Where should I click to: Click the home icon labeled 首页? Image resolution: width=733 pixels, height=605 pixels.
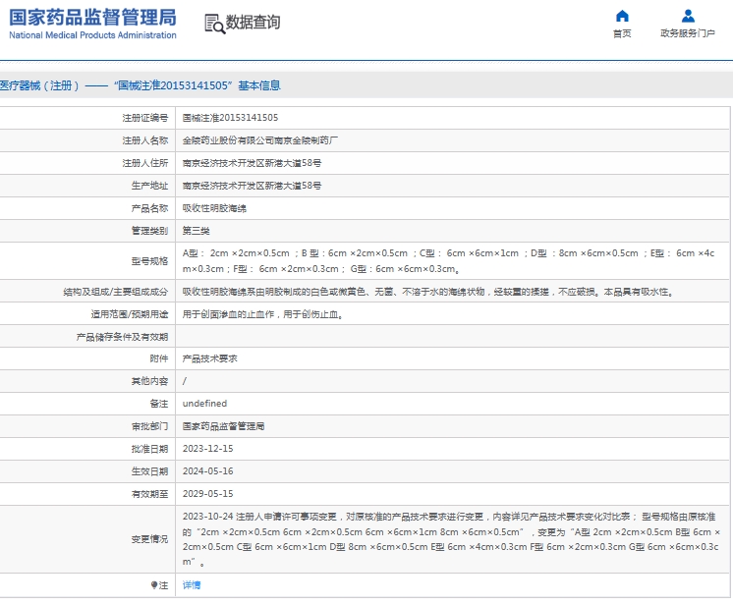(x=622, y=17)
